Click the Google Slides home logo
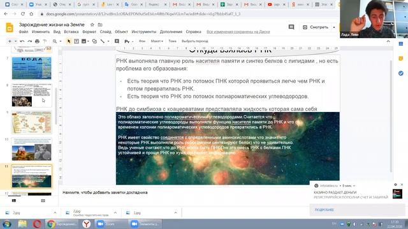408x229 pixels. coord(10,27)
